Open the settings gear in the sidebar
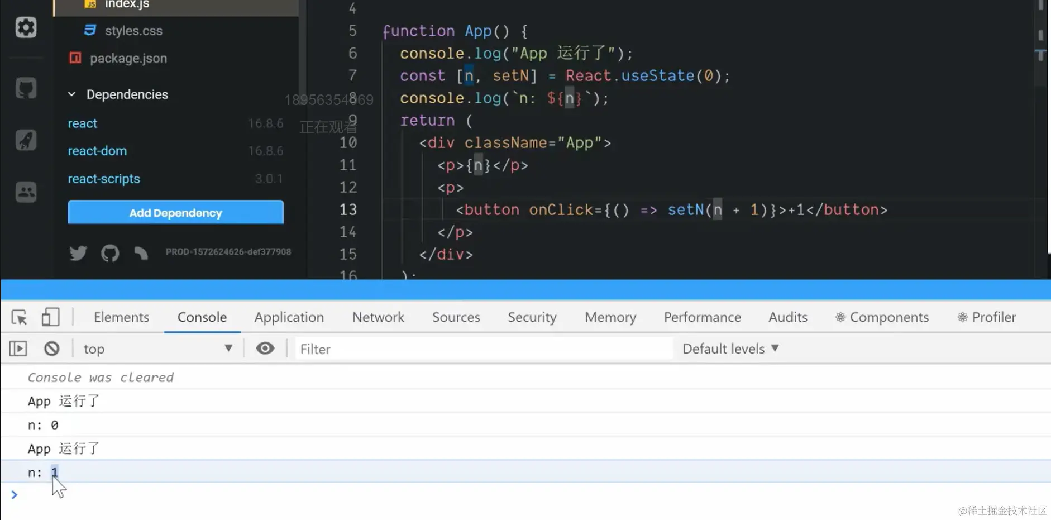Viewport: 1051px width, 520px height. click(26, 27)
